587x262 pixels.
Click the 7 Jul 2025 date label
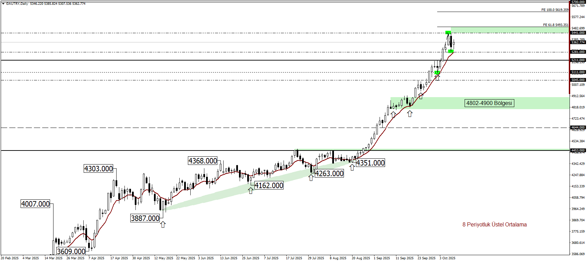coord(271,258)
